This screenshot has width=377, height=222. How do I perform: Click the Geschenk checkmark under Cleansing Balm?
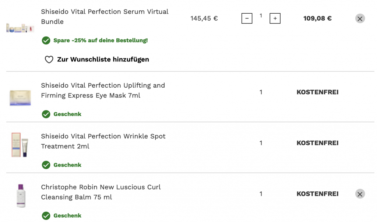pyautogui.click(x=46, y=216)
